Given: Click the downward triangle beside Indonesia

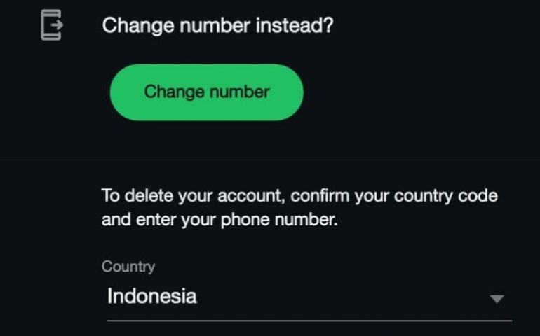Looking at the screenshot, I should pyautogui.click(x=497, y=299).
